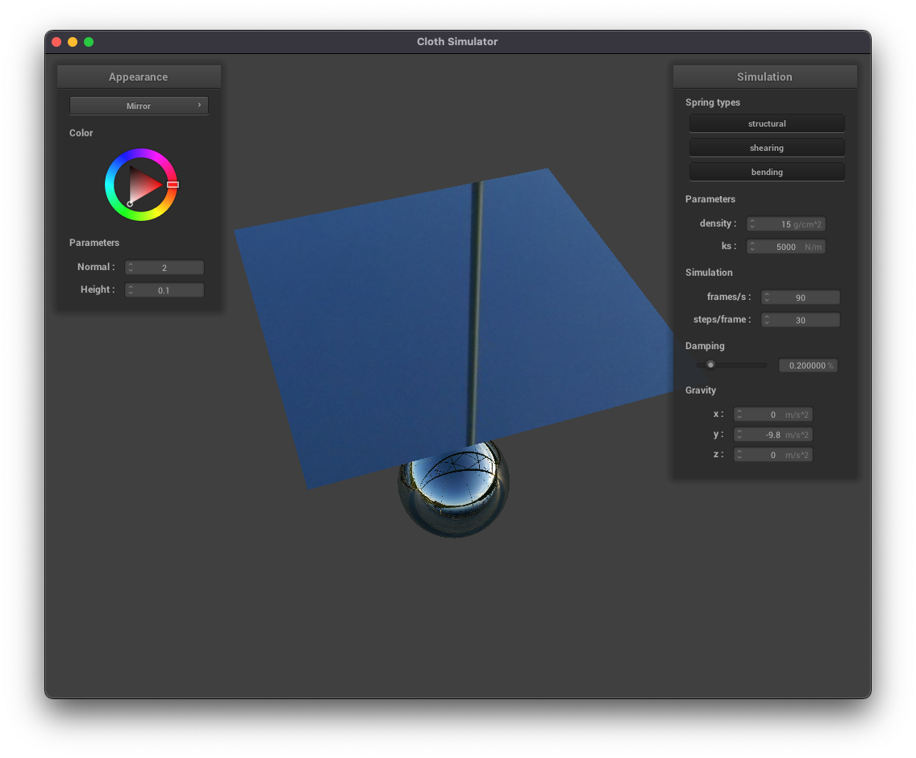Toggle the bending spring type
Screen dimensions: 916x758
pos(767,172)
